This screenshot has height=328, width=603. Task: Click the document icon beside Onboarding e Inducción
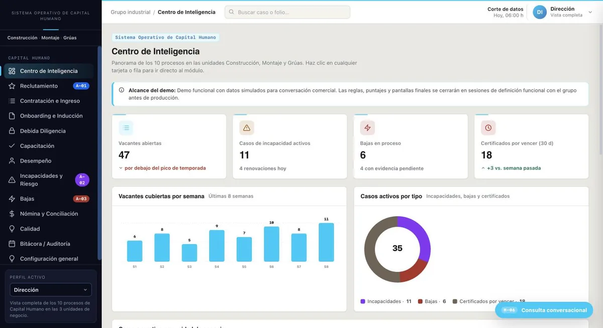click(12, 116)
